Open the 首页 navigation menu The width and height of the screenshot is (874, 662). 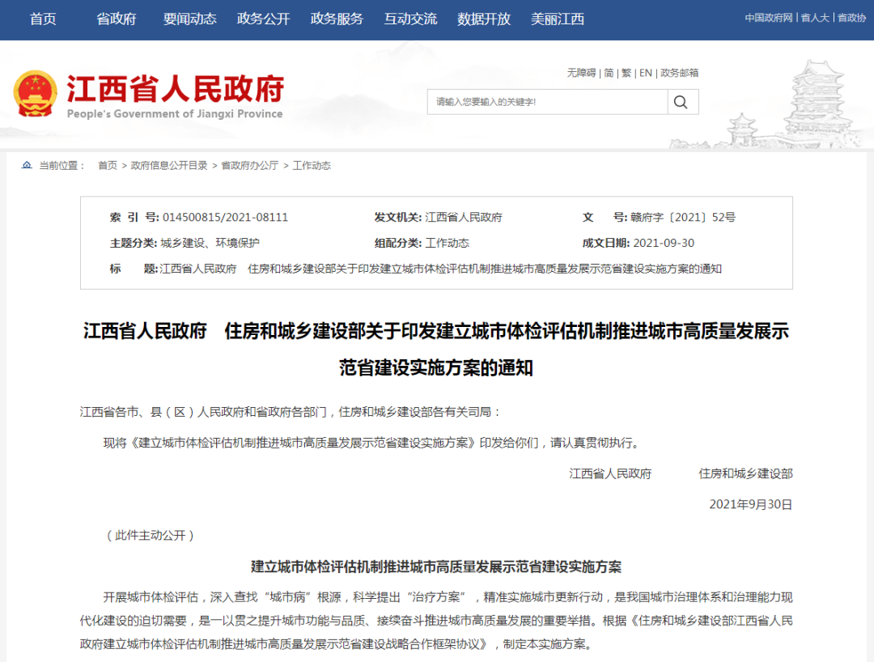41,19
